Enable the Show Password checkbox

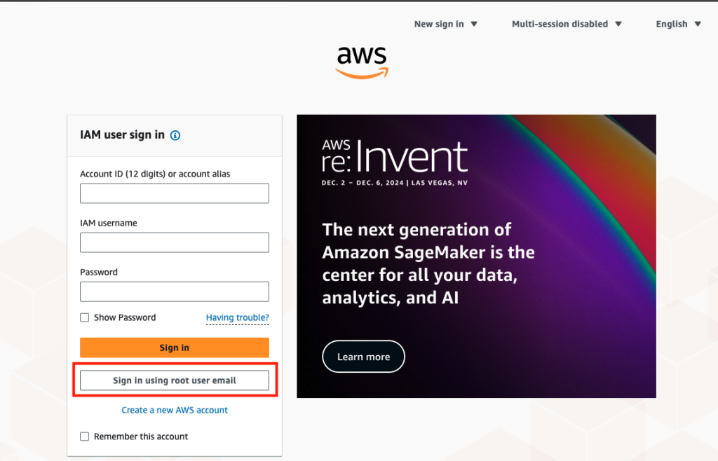(85, 317)
